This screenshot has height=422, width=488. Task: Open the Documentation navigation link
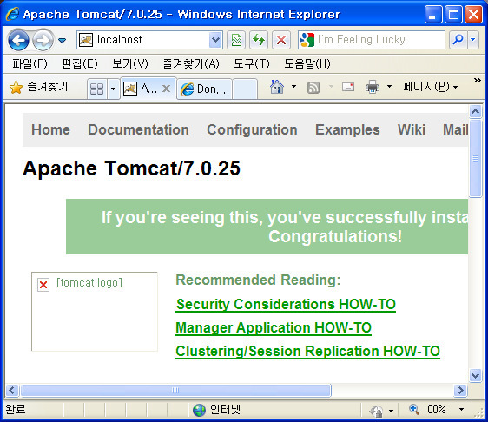[x=138, y=129]
